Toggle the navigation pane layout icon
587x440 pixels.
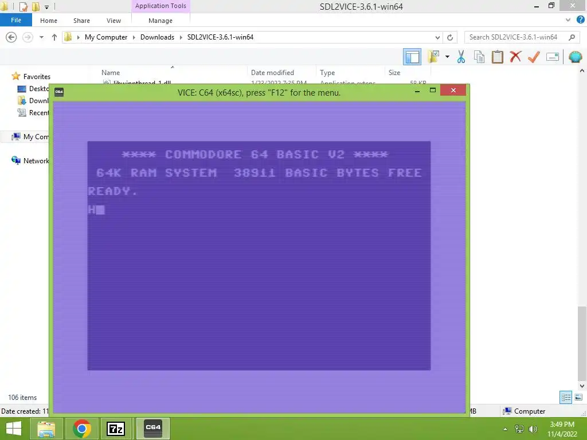tap(412, 57)
